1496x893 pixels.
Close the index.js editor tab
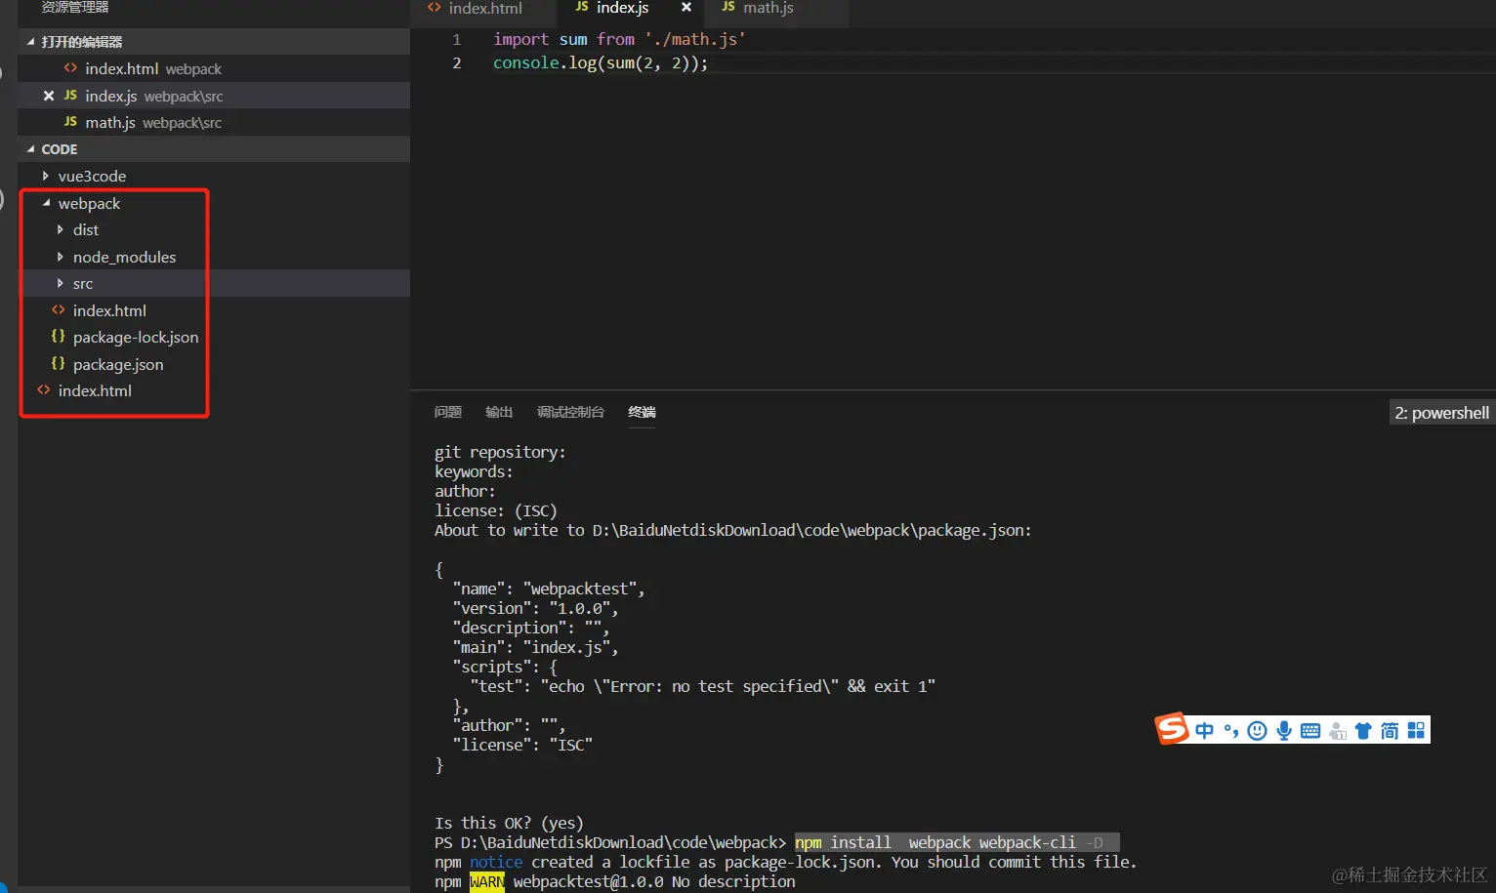tap(686, 7)
